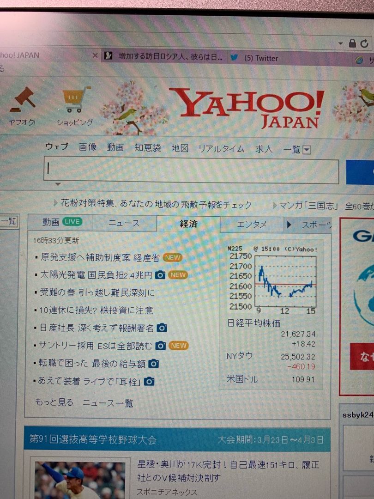Click the 25,502.32 NY Dow value
The height and width of the screenshot is (499, 374).
(x=298, y=357)
